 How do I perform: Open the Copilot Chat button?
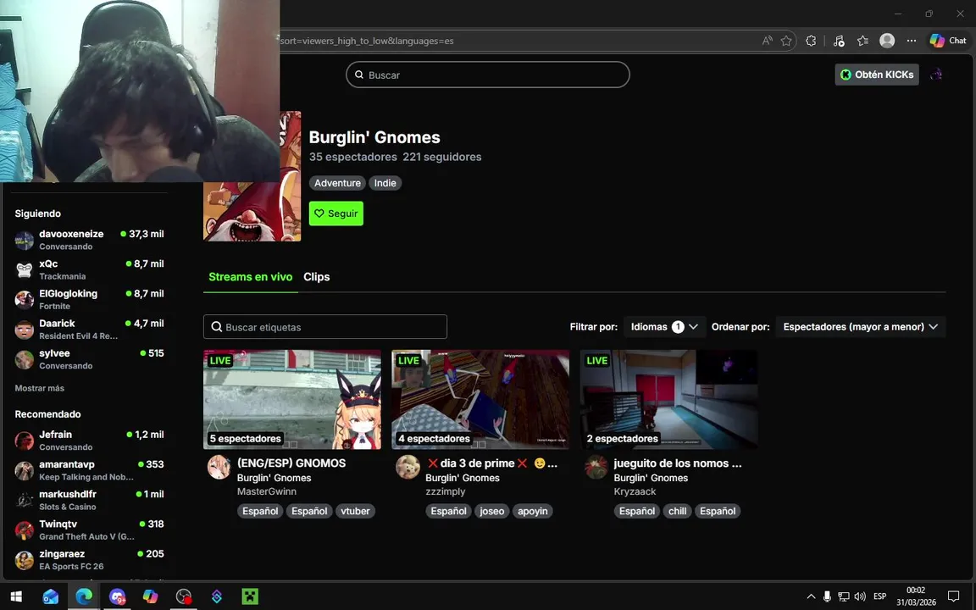(x=948, y=41)
